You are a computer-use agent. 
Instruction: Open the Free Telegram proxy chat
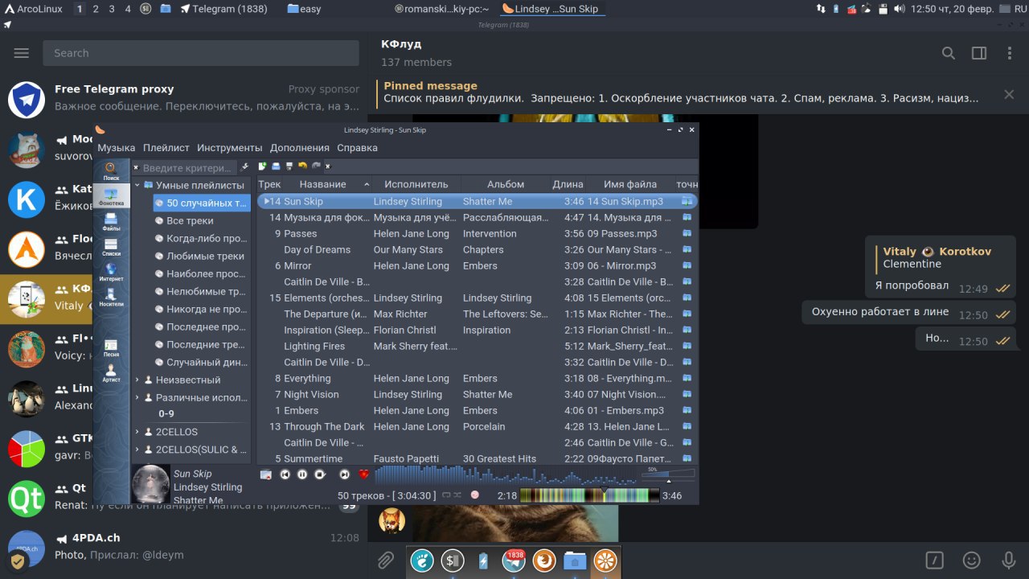pos(183,101)
